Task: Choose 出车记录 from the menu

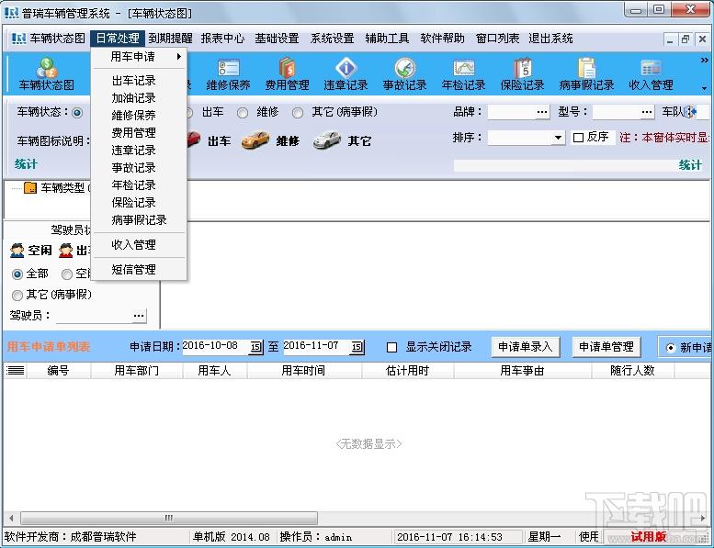Action: pyautogui.click(x=134, y=81)
